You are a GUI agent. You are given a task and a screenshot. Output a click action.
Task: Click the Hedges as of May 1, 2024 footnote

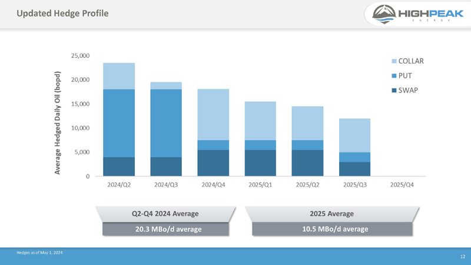[x=39, y=253]
